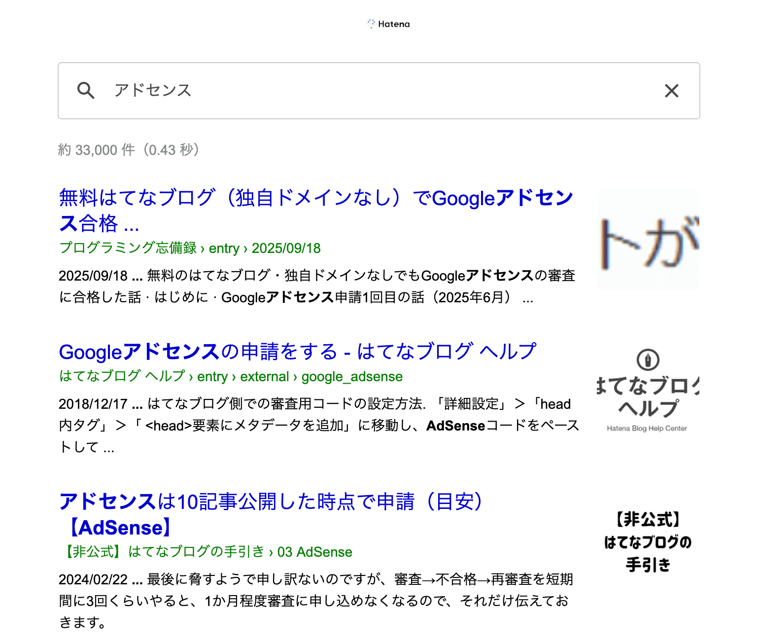Click the はてなブログの手引き thumbnail image
This screenshot has width=758, height=644.
click(x=648, y=541)
